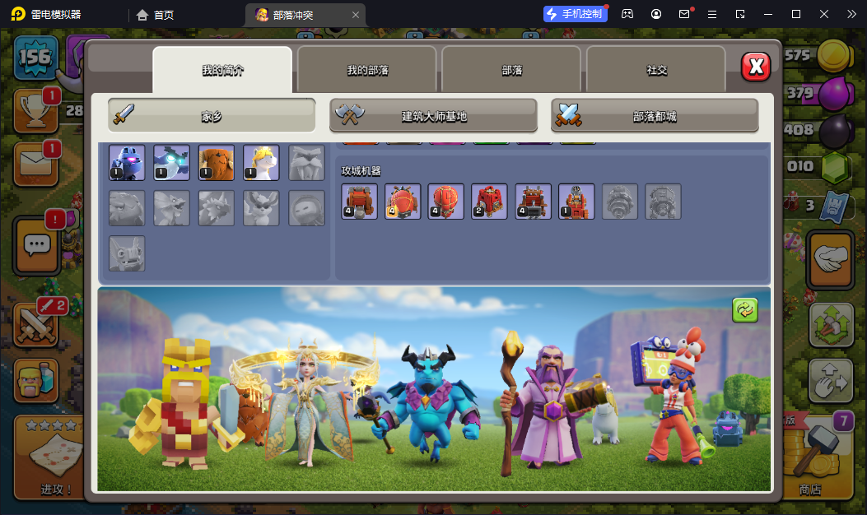
Task: Select the locked Diggy pet icon
Action: [x=127, y=208]
